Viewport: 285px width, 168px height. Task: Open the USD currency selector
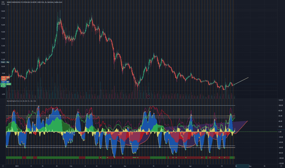pos(3,2)
